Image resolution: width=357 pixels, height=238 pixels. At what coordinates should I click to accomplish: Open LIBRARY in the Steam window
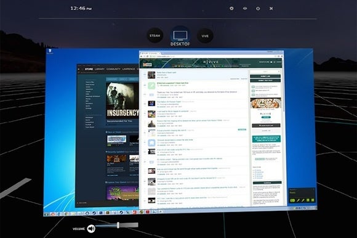coord(100,69)
